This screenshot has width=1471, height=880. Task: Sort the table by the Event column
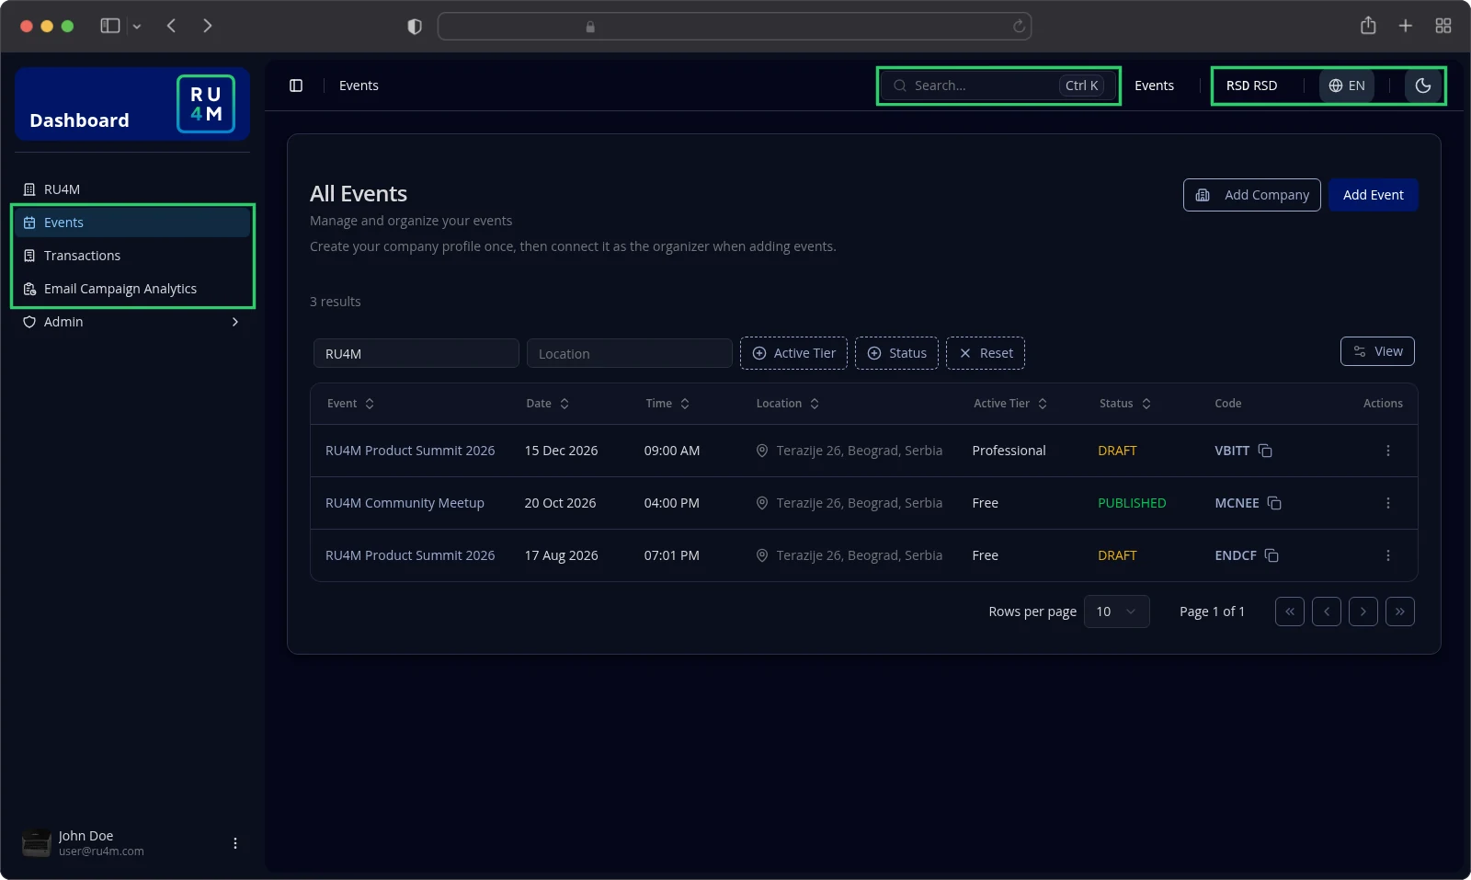(x=351, y=404)
